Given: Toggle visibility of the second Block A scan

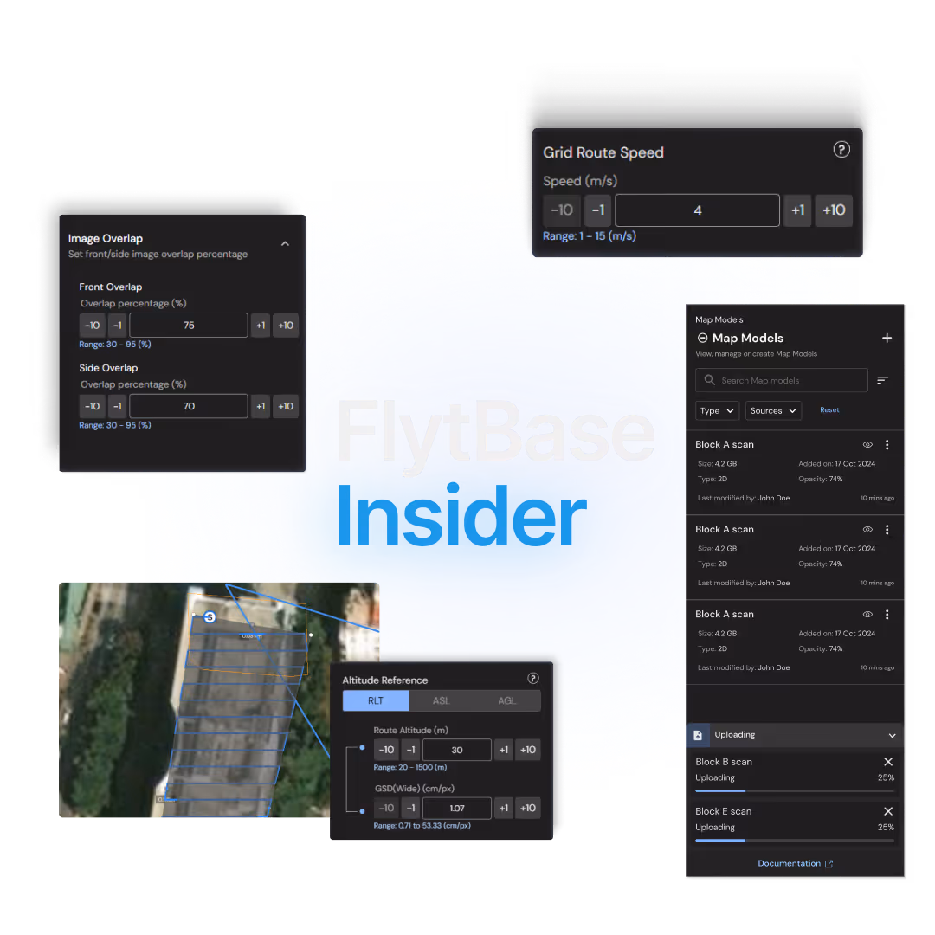Looking at the screenshot, I should click(x=867, y=529).
